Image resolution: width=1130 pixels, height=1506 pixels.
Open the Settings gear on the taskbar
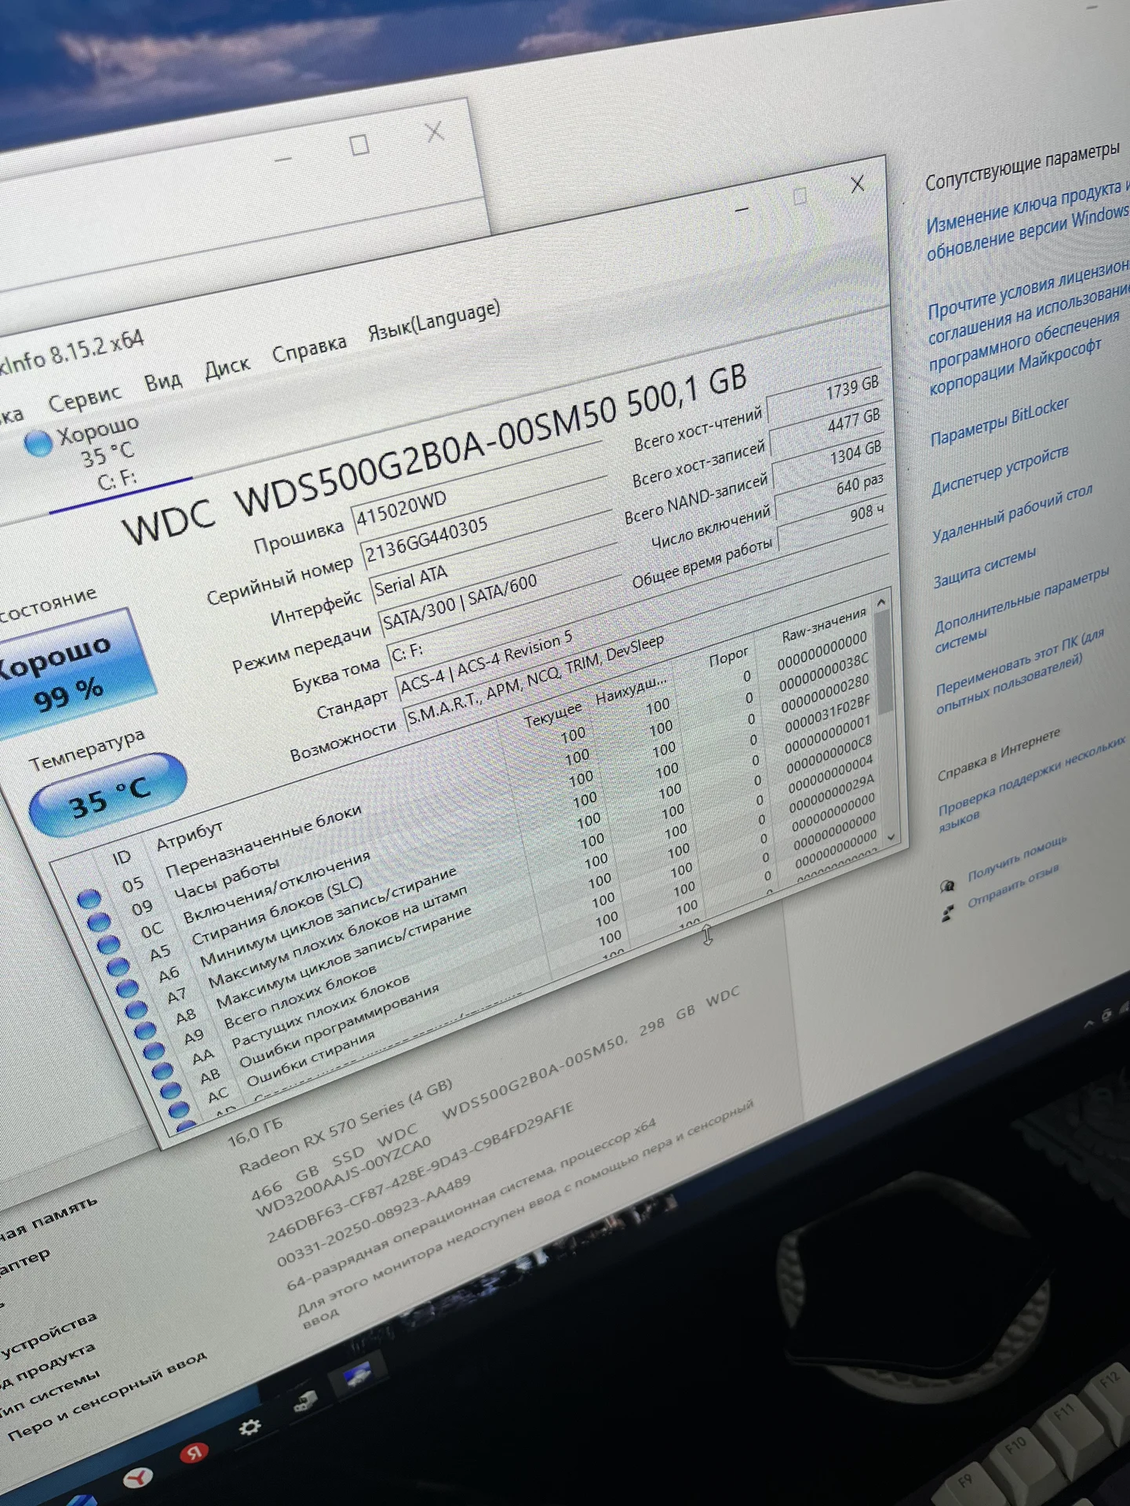[x=250, y=1425]
